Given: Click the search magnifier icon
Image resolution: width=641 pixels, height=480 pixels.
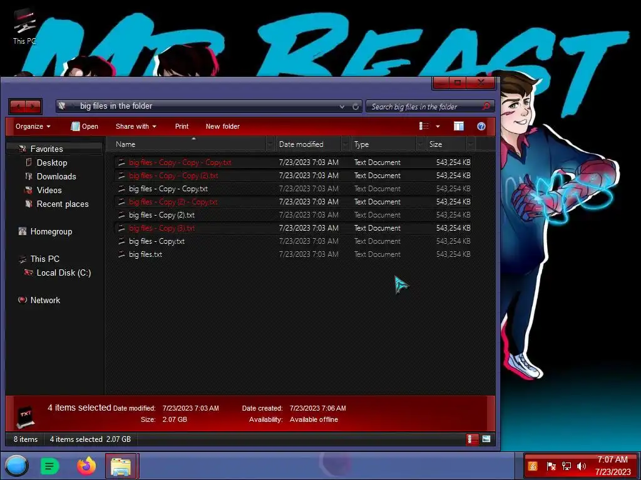Looking at the screenshot, I should point(486,106).
